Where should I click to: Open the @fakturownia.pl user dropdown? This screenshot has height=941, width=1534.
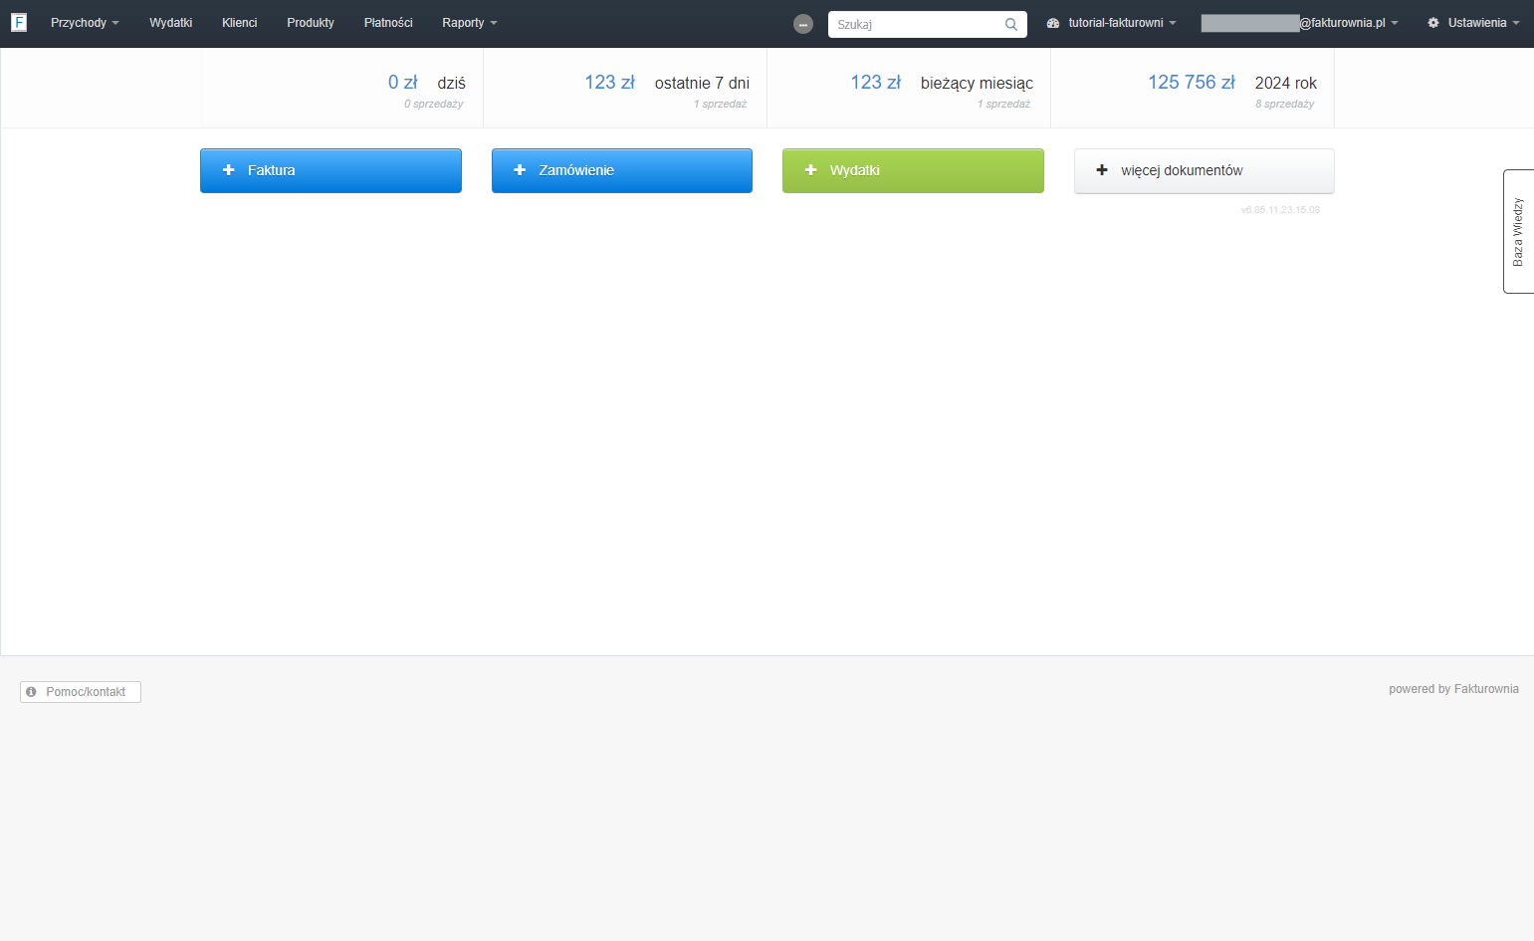pos(1299,23)
